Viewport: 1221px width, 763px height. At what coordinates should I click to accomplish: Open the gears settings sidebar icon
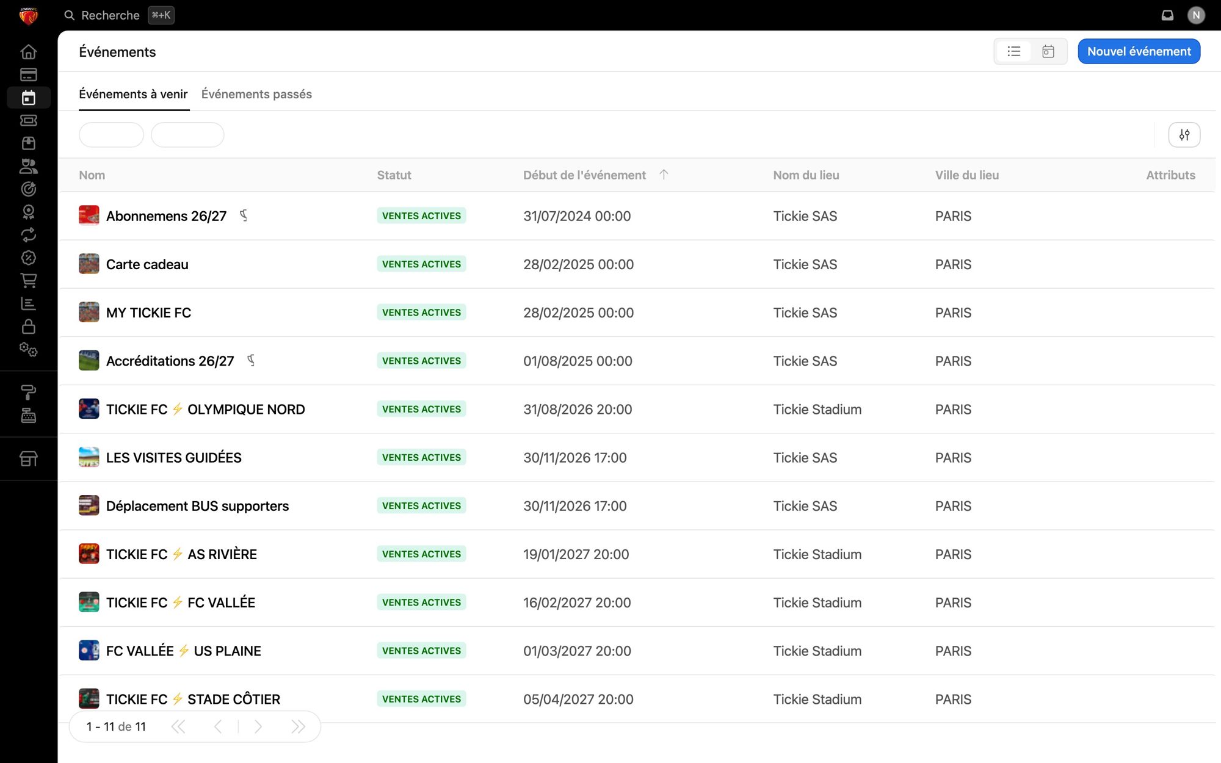pos(28,349)
